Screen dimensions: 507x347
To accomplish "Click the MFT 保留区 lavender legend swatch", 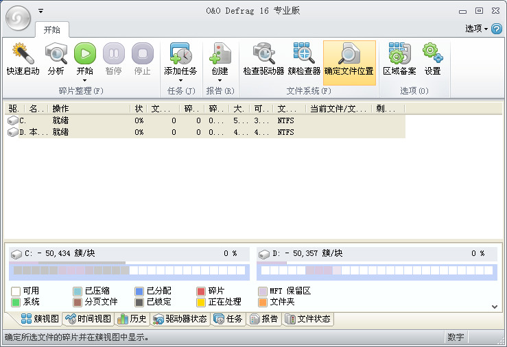I will point(263,292).
